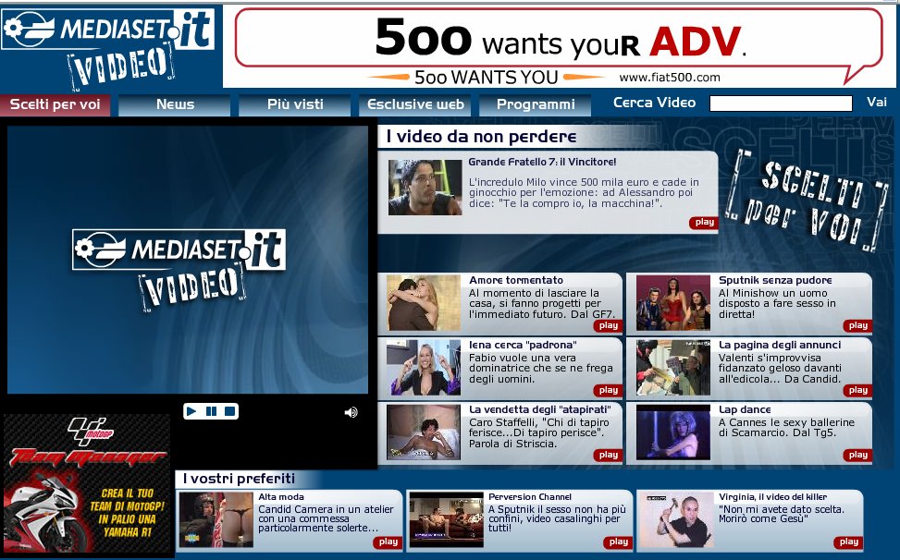This screenshot has width=900, height=560.
Task: Play the Amore tormentato video
Action: 608,325
